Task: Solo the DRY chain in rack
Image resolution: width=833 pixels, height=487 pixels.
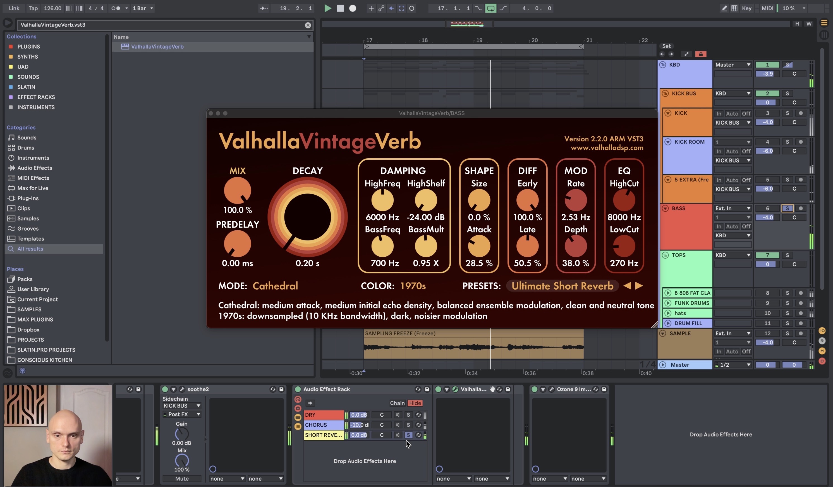Action: (x=408, y=415)
